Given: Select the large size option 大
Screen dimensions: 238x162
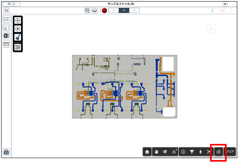Looking at the screenshot, I should point(134,11).
